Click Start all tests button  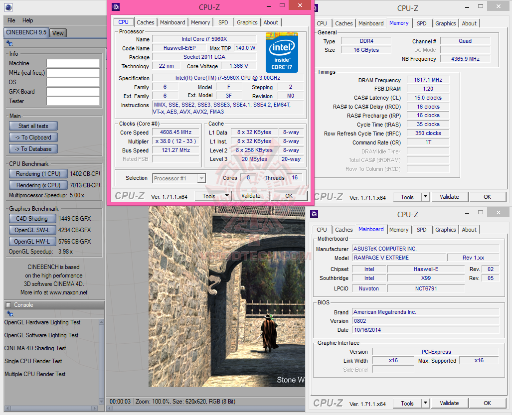33,126
